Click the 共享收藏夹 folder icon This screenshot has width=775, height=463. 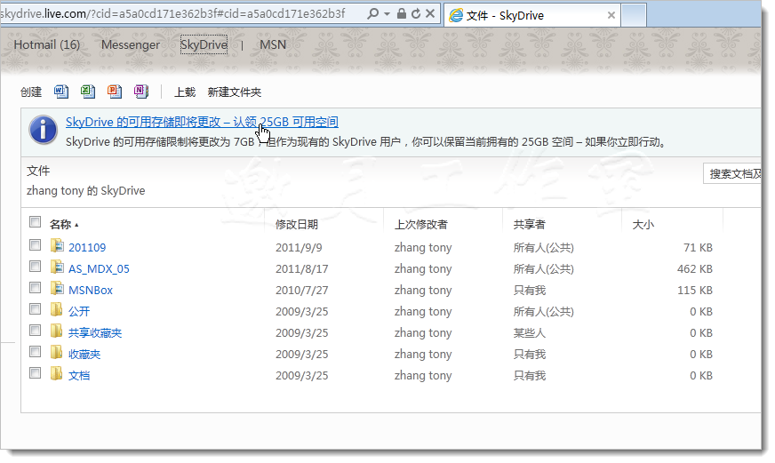click(57, 331)
